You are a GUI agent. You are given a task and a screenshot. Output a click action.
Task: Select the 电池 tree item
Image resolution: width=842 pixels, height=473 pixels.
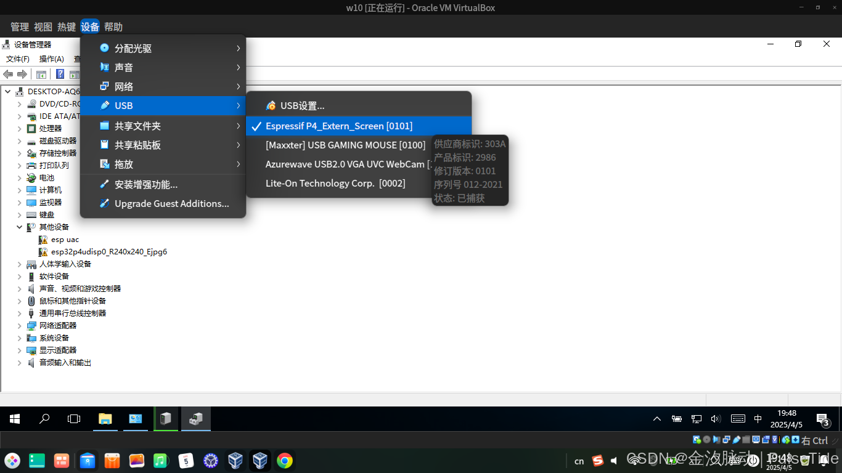click(47, 178)
